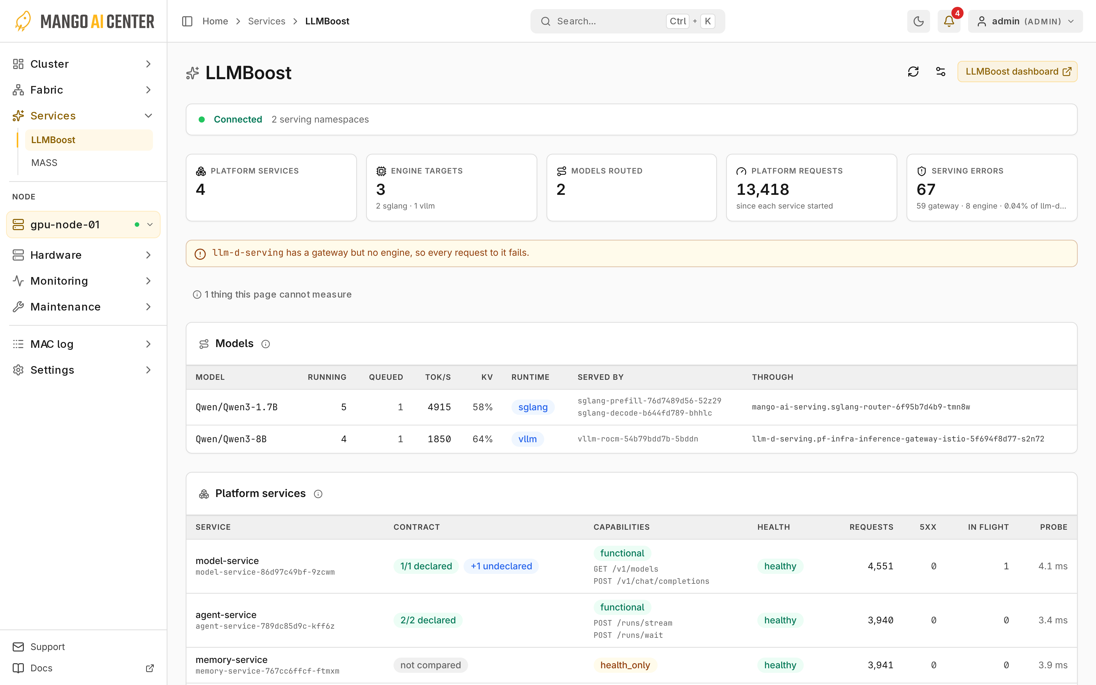This screenshot has height=685, width=1096.
Task: Expand '1 thing this page cannot measure'
Action: 272,295
